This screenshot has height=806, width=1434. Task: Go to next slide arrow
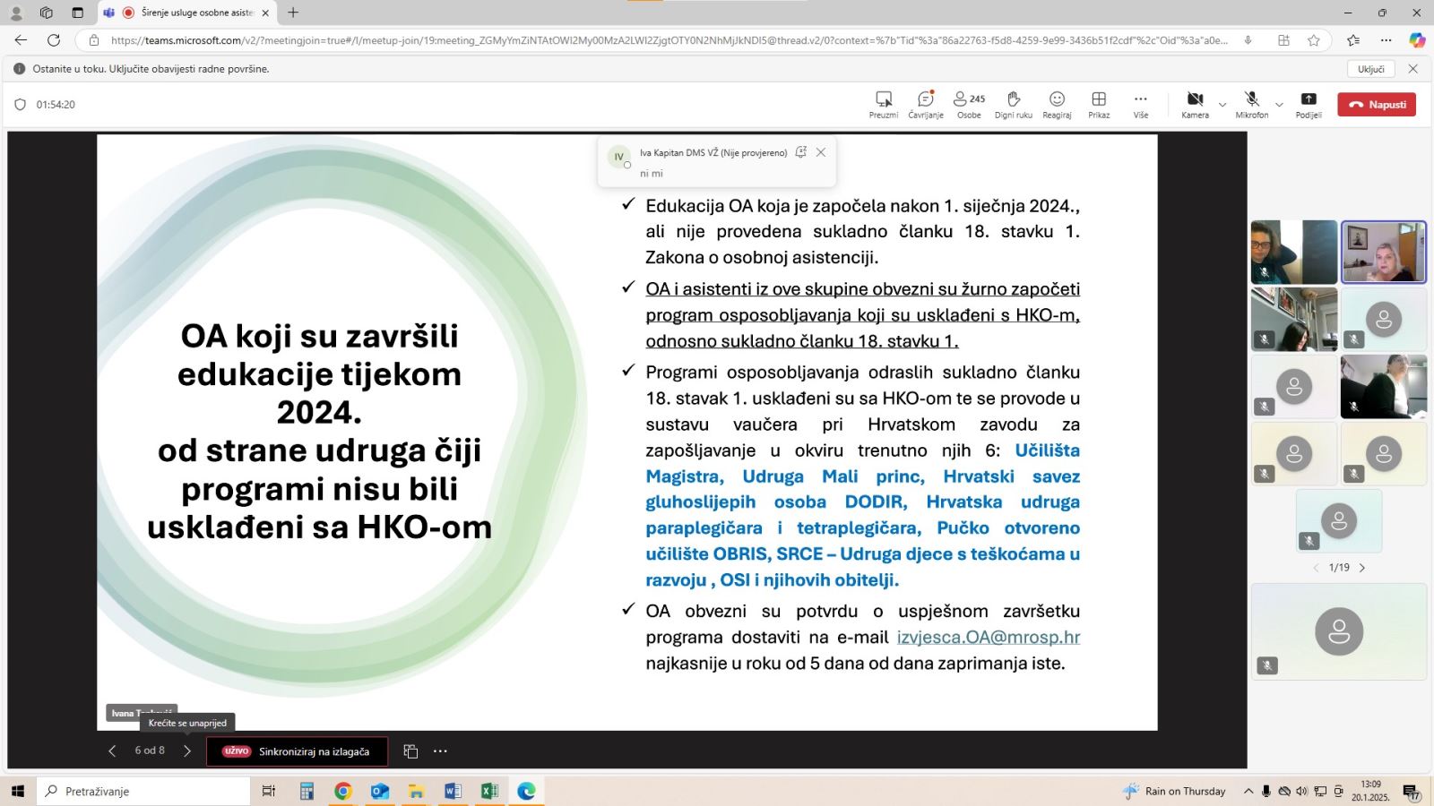pos(187,751)
